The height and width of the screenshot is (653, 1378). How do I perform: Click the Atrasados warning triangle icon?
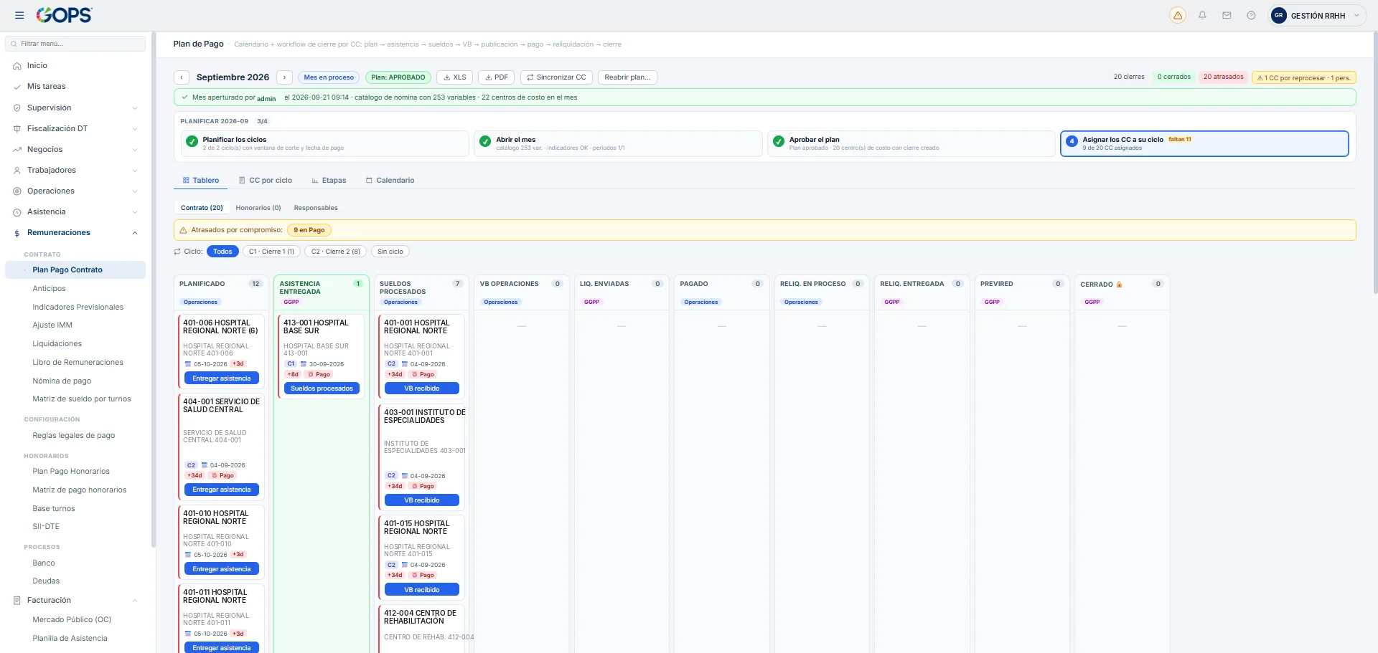click(x=183, y=230)
